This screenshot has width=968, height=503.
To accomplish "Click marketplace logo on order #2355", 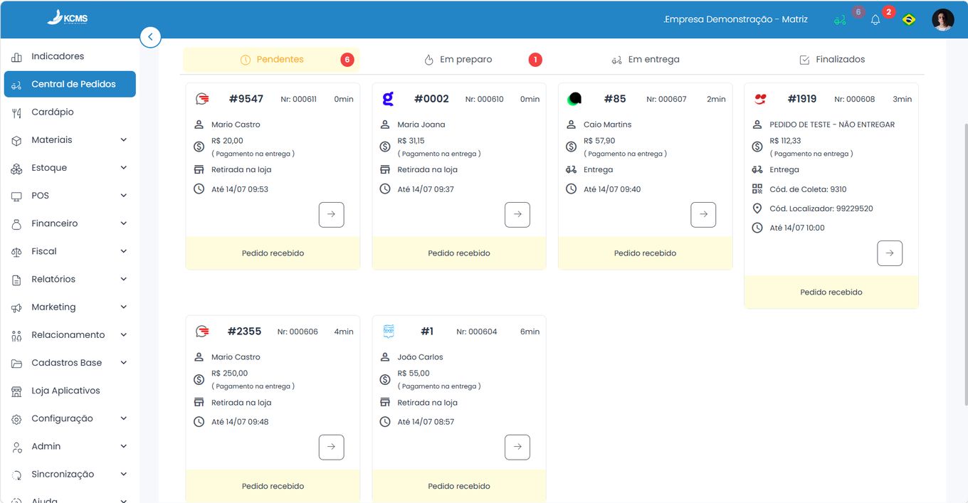I will pos(202,331).
